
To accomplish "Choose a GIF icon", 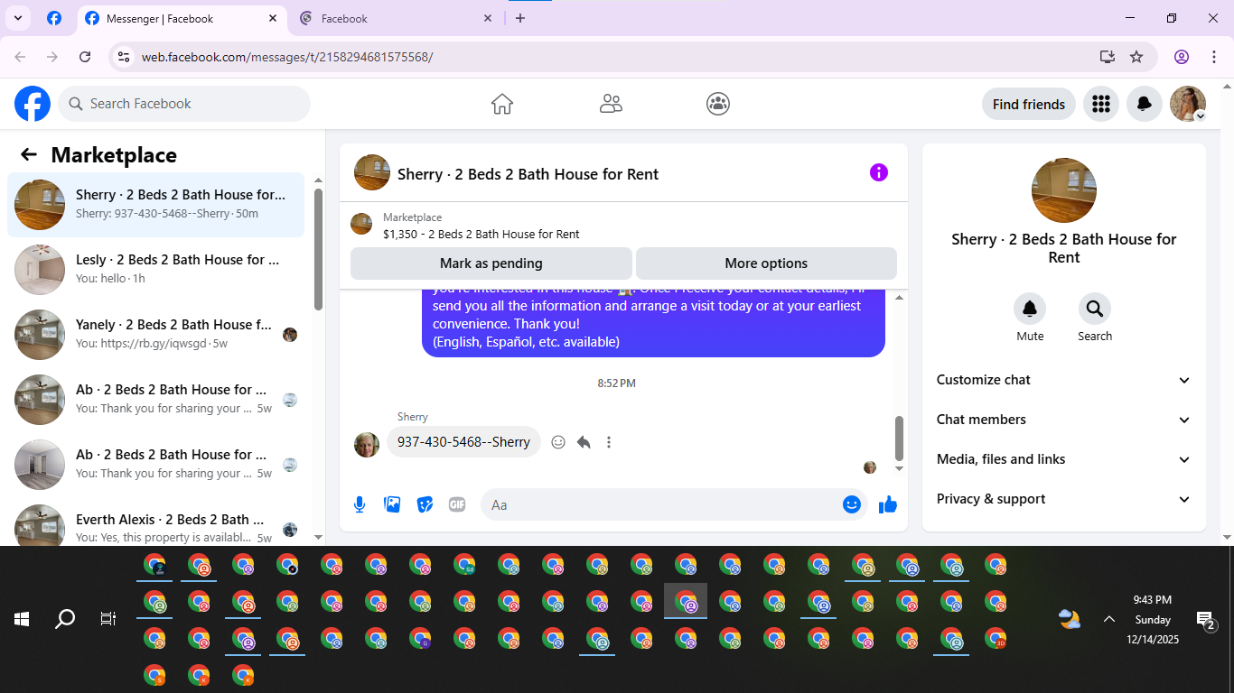I will [x=457, y=504].
